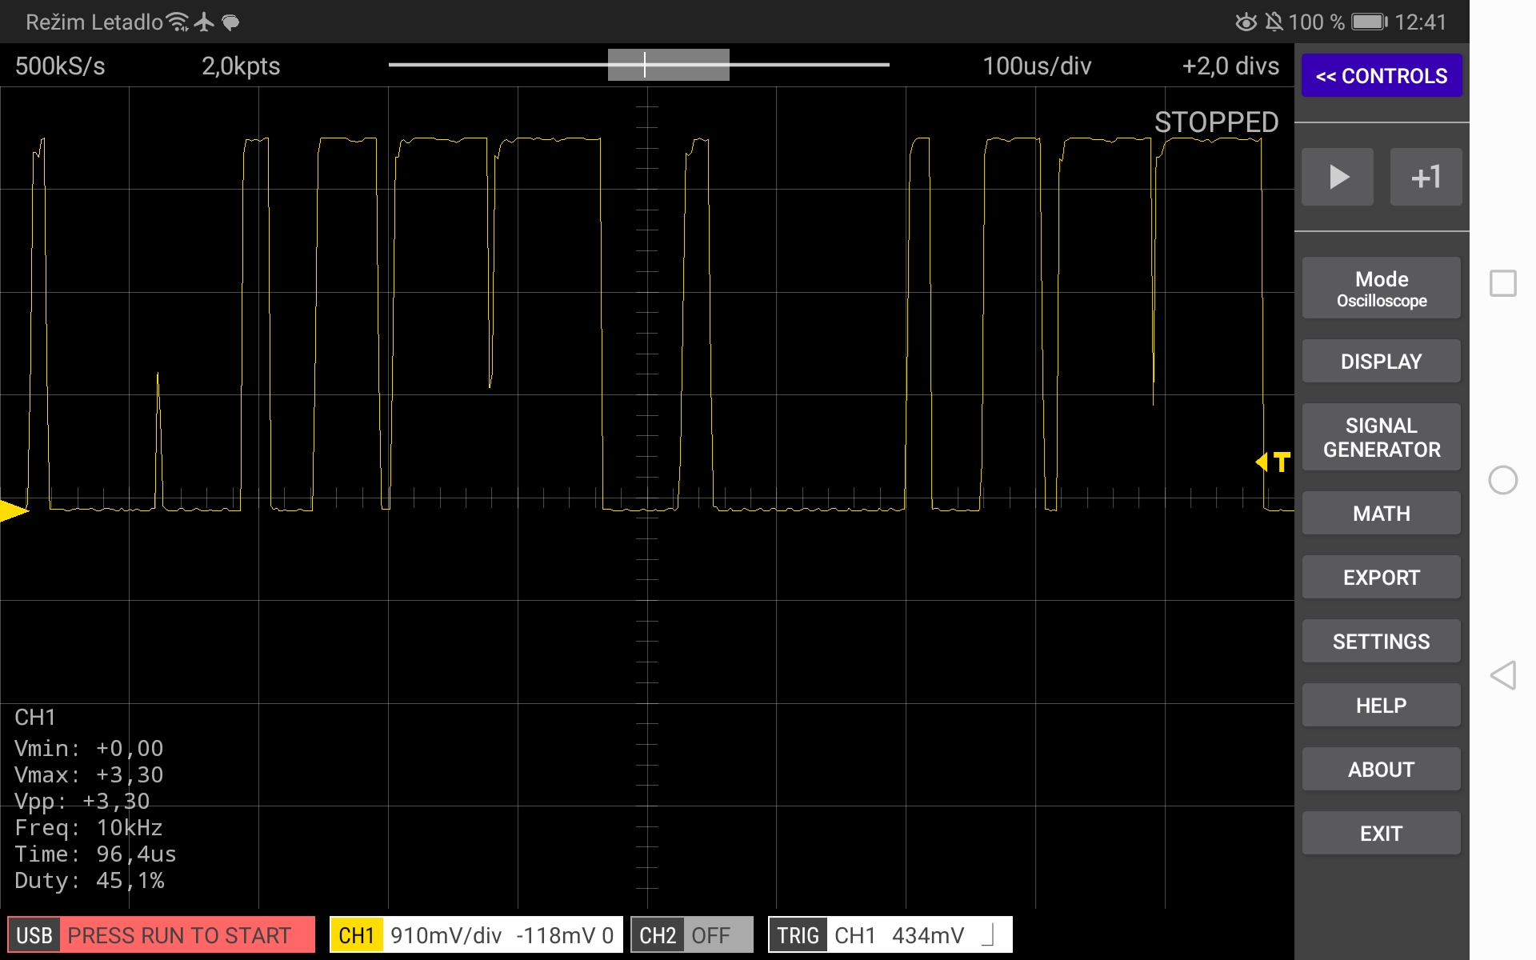Image resolution: width=1536 pixels, height=960 pixels.
Task: Open the SIGNAL GENERATOR menu
Action: [x=1381, y=438]
